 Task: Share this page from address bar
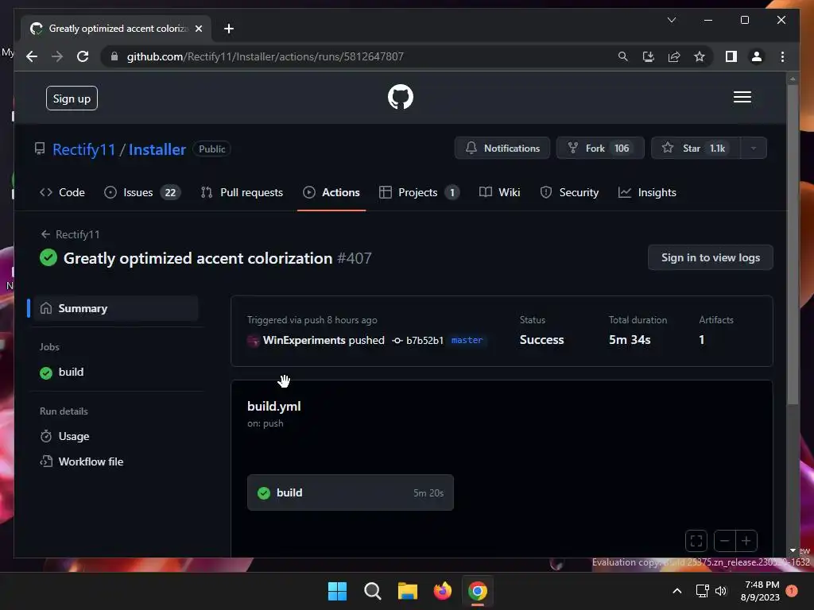674,56
